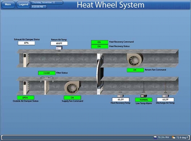Click the humidity icon in status bar
The image size is (191, 141).
tap(155, 137)
